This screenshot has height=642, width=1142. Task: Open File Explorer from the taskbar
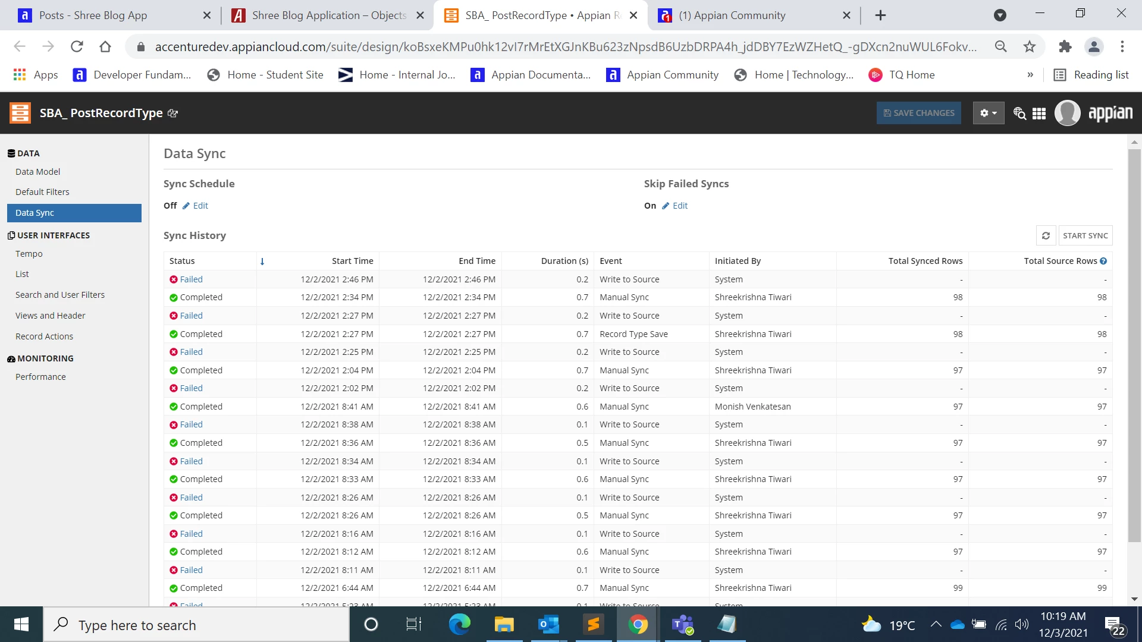[x=504, y=625]
